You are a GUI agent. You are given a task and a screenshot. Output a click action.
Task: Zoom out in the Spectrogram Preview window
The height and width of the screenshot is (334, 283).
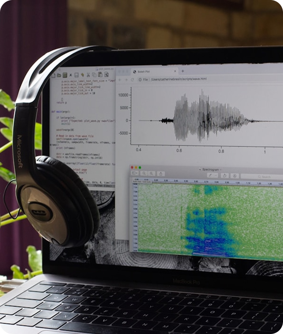click(x=144, y=173)
